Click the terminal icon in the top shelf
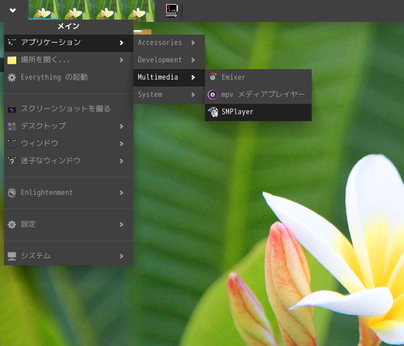The image size is (404, 346). coord(171,10)
